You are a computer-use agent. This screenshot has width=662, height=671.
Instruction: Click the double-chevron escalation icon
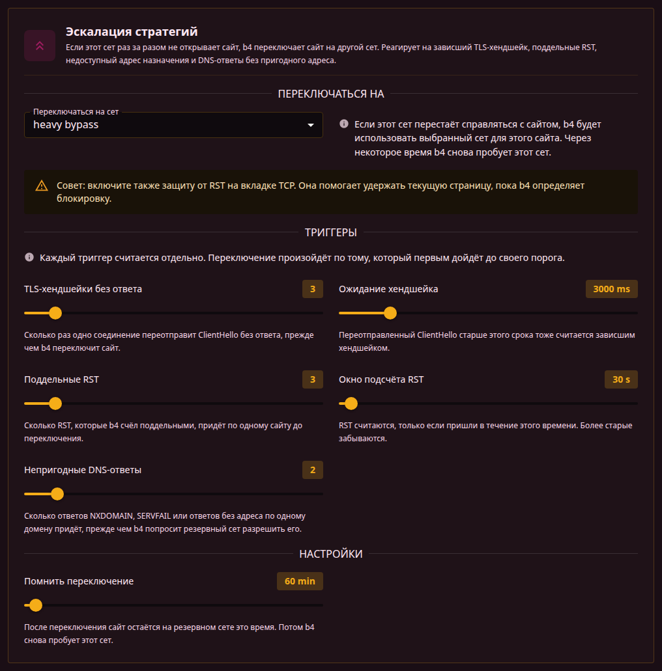pyautogui.click(x=39, y=46)
